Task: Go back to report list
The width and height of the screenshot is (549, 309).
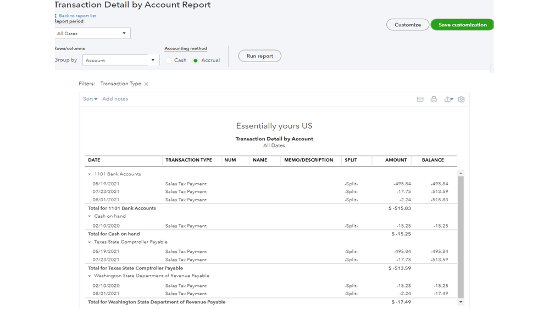Action: click(77, 16)
